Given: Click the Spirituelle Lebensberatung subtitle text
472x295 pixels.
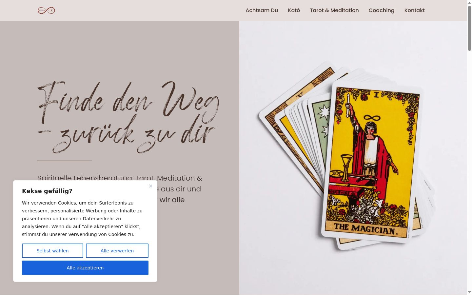Looking at the screenshot, I should [x=120, y=178].
